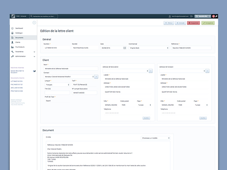Click the Numéro input field

pyautogui.click(x=57, y=48)
